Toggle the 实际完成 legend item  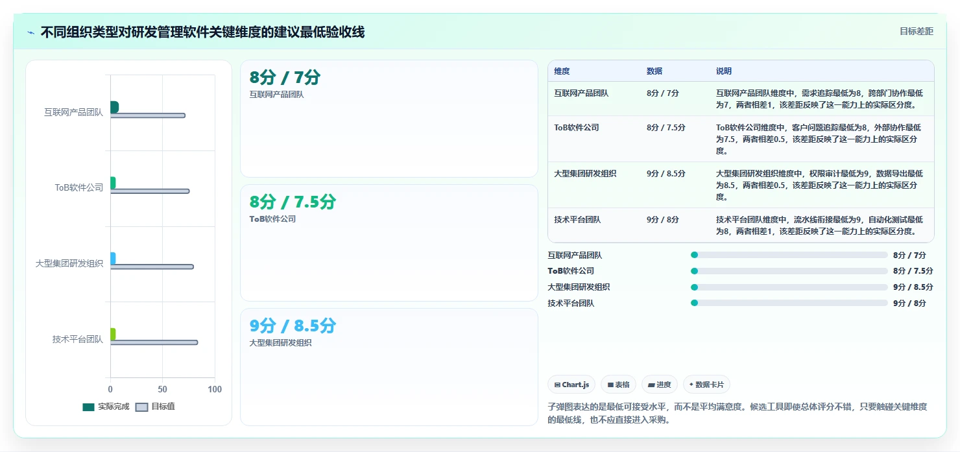coord(106,407)
